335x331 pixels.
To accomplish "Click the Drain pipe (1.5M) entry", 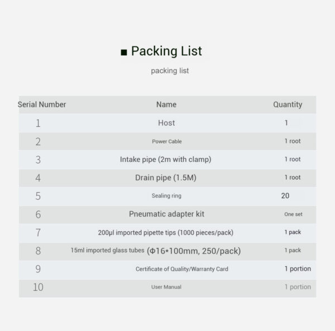I will [x=166, y=178].
